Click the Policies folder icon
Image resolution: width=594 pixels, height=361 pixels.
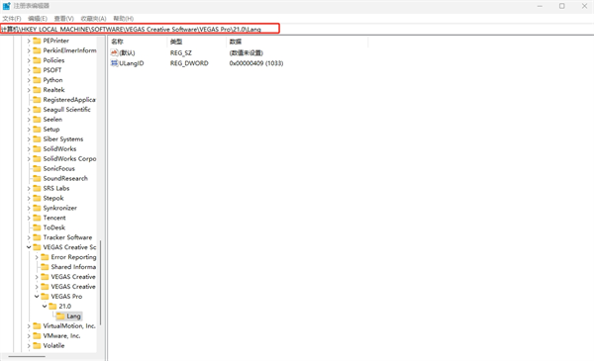point(37,60)
